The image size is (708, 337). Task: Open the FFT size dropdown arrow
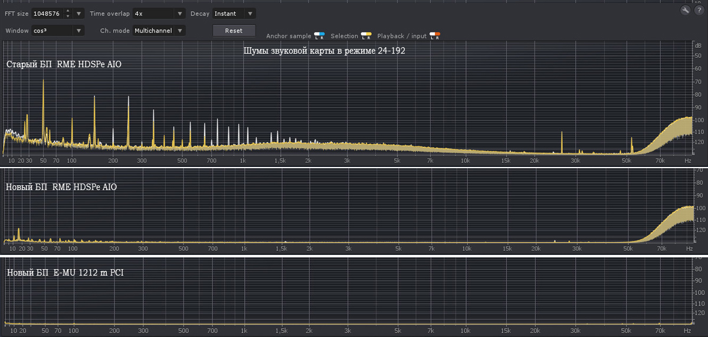[x=79, y=13]
